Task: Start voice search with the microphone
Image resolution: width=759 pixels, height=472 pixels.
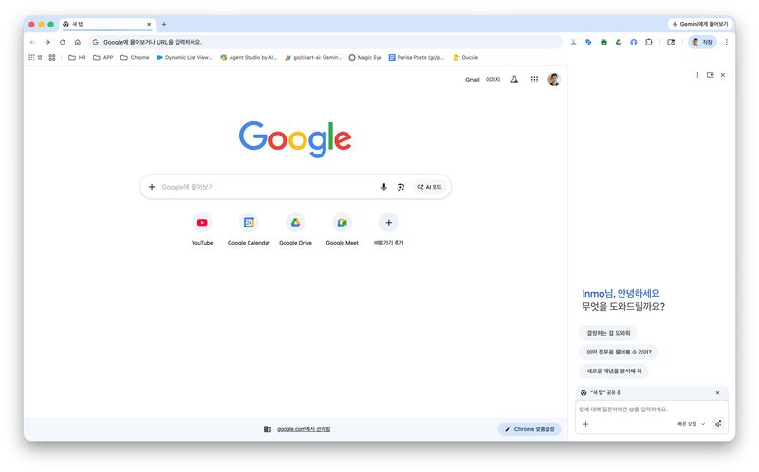Action: pos(384,187)
